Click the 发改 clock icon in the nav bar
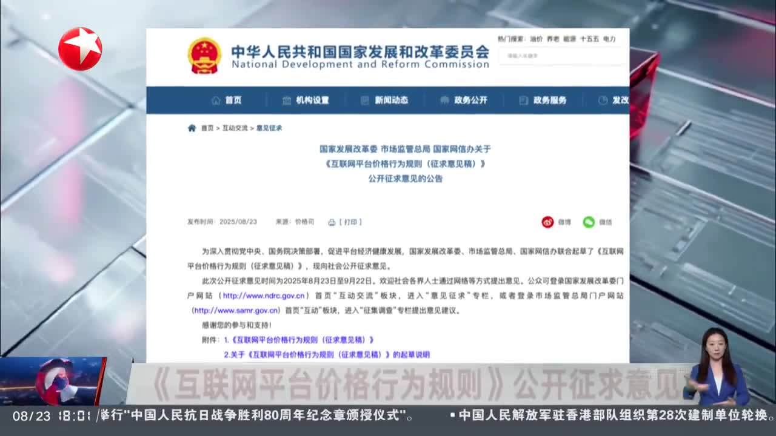Viewport: 776px width, 436px height. pos(603,101)
